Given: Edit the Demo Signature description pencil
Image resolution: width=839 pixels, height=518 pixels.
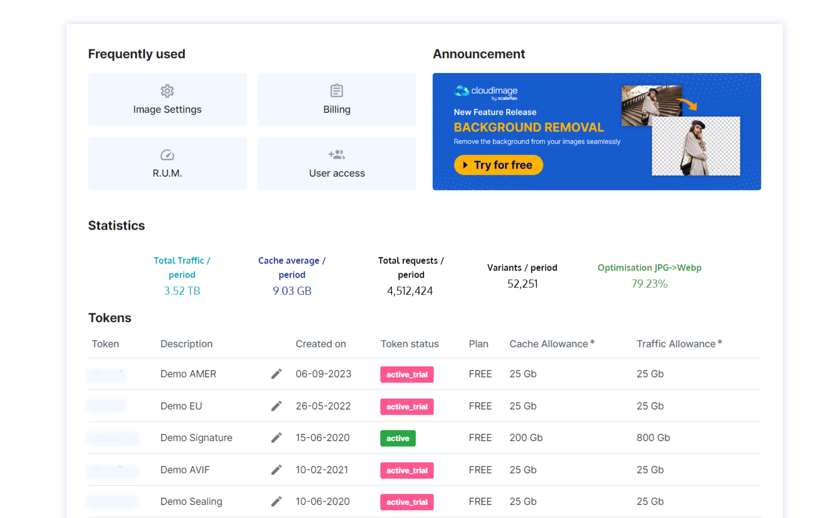Looking at the screenshot, I should click(x=277, y=437).
